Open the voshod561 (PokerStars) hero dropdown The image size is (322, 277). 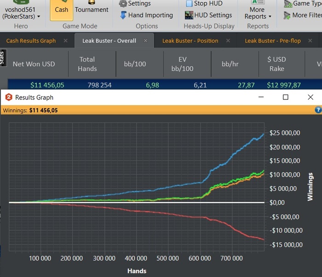[x=21, y=10]
